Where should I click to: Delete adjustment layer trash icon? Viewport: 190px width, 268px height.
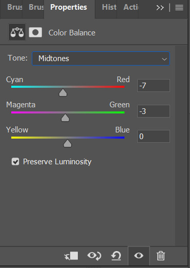161,256
